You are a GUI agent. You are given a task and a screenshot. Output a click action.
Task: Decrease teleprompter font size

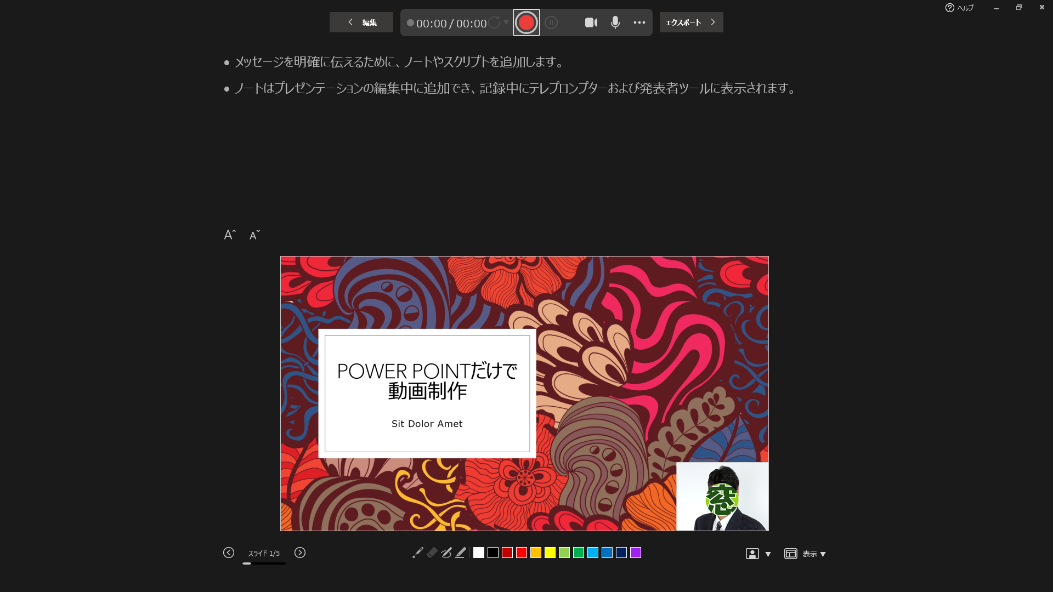pyautogui.click(x=254, y=235)
